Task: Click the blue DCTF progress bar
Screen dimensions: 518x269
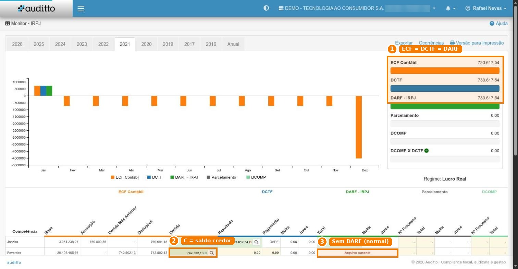Action: tap(445, 88)
